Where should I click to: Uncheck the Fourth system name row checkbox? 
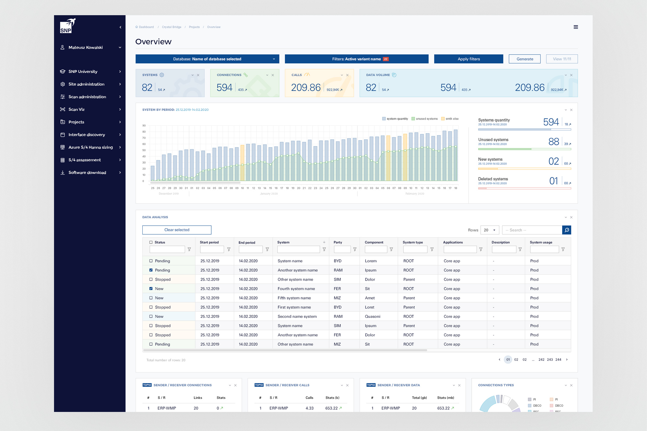click(151, 289)
